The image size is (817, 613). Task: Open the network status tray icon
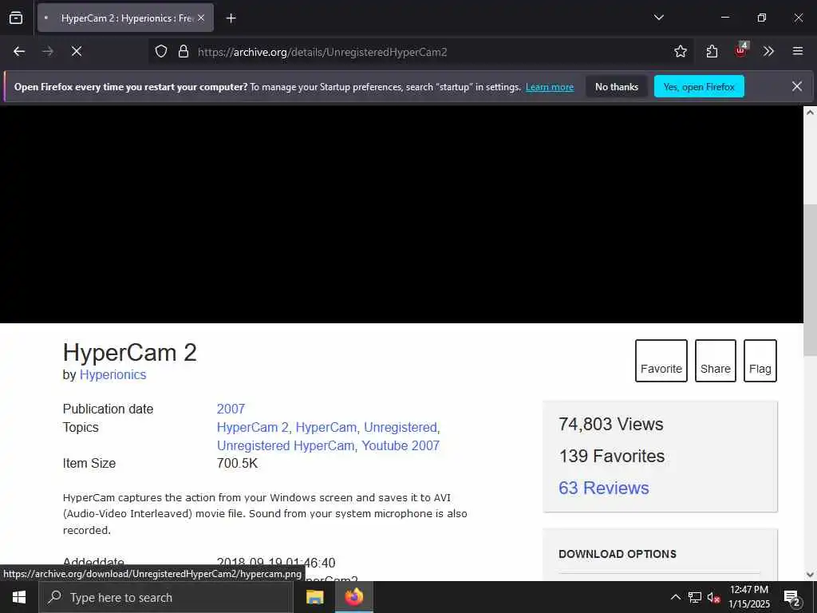[695, 597]
